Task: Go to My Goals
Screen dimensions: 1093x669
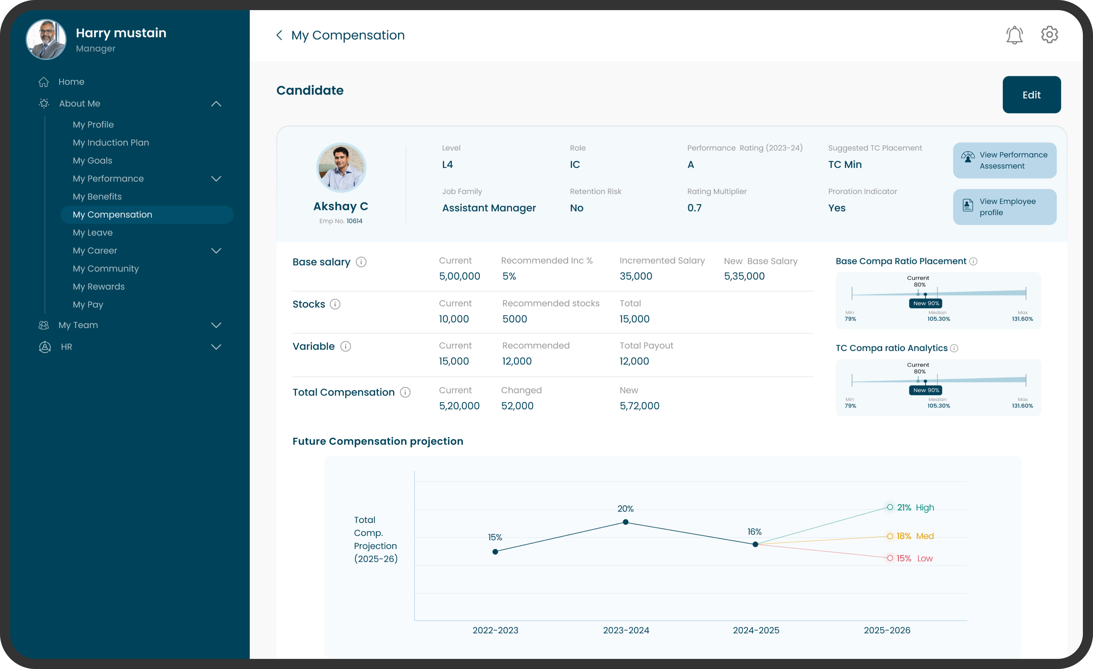Action: pos(92,161)
